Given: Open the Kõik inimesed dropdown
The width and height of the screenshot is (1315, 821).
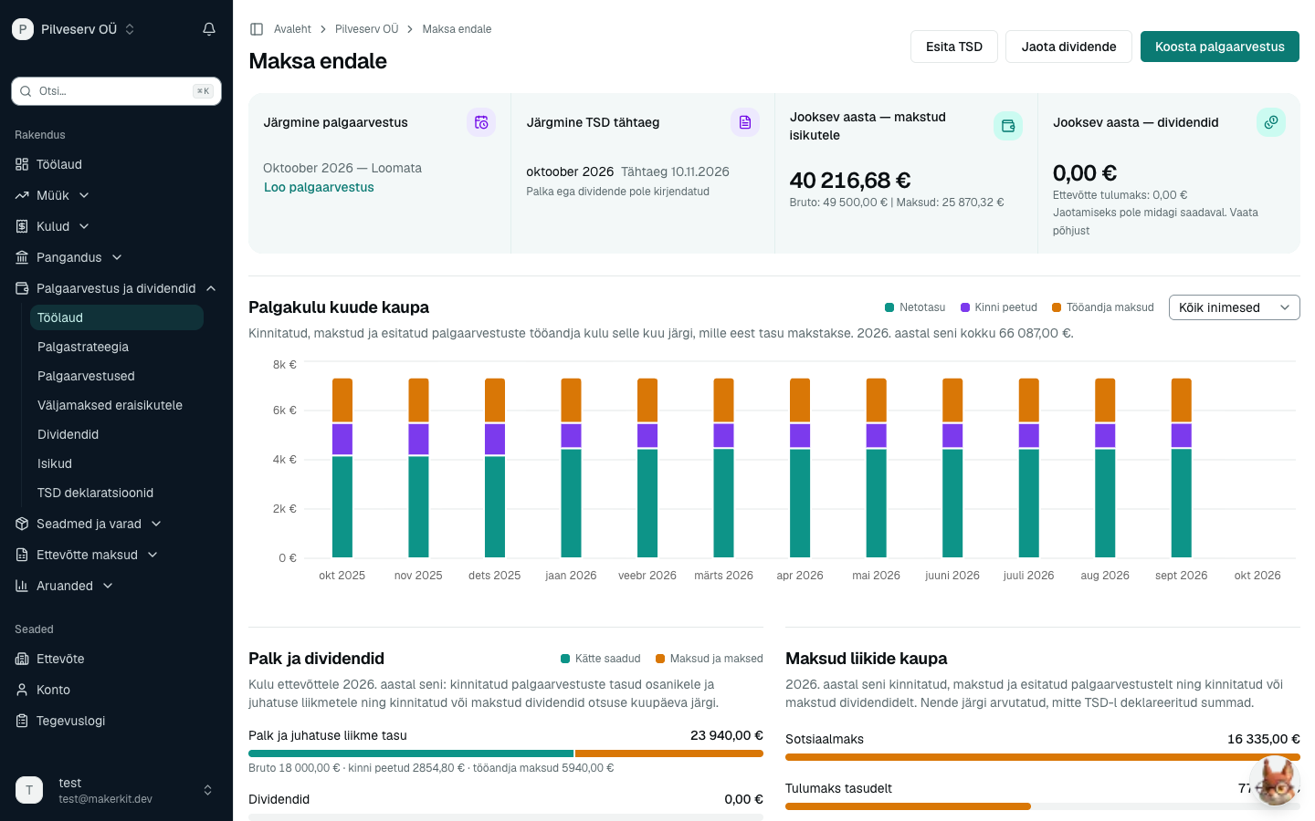Looking at the screenshot, I should (1235, 307).
